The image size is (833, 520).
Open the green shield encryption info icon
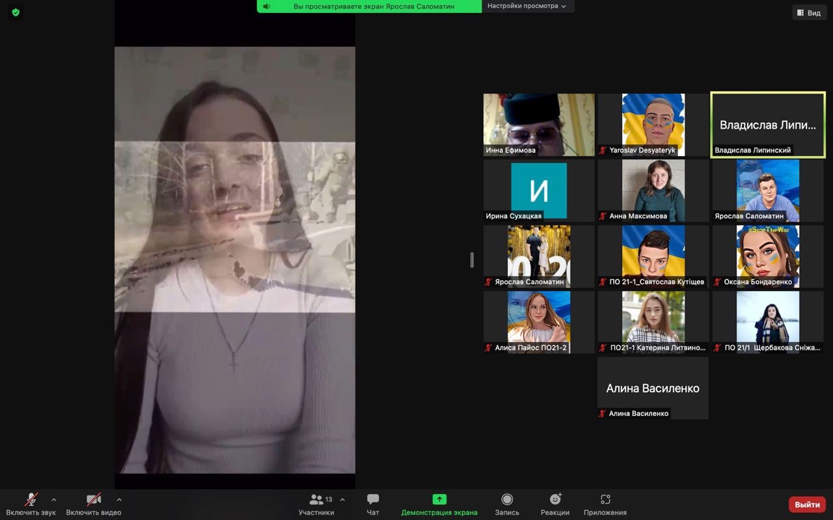point(16,12)
